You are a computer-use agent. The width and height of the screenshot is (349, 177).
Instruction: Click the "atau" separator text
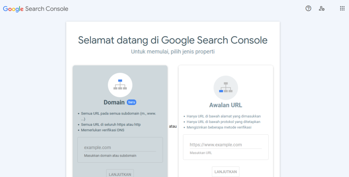pos(173,126)
